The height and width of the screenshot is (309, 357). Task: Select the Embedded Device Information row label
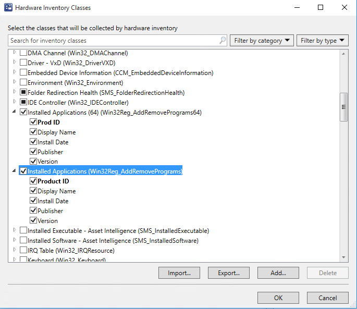120,73
